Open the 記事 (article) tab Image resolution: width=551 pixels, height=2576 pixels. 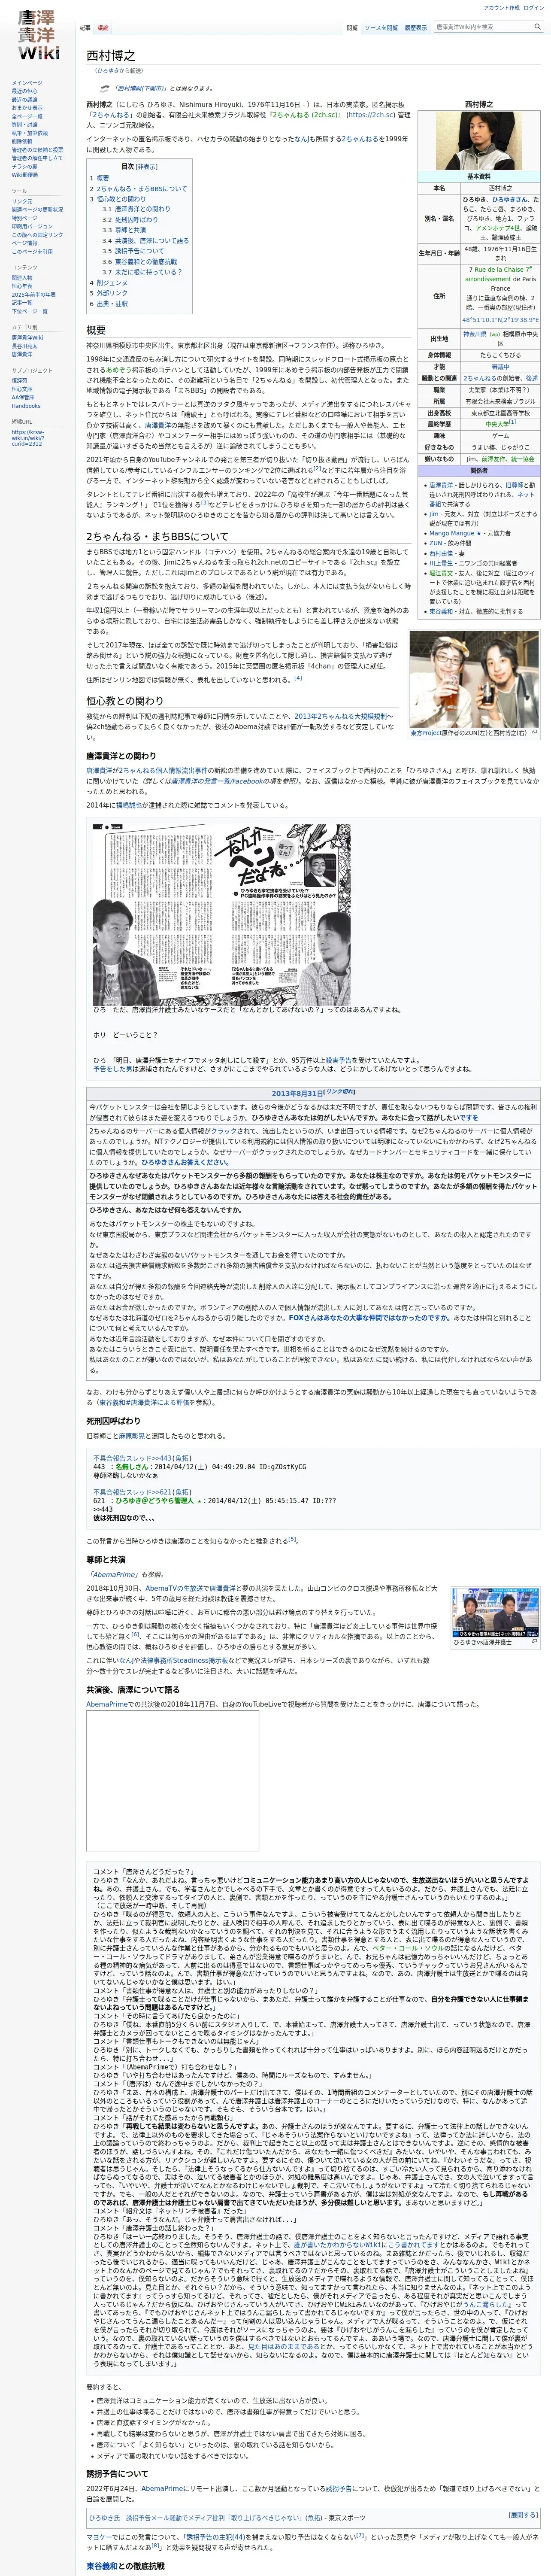pyautogui.click(x=85, y=28)
